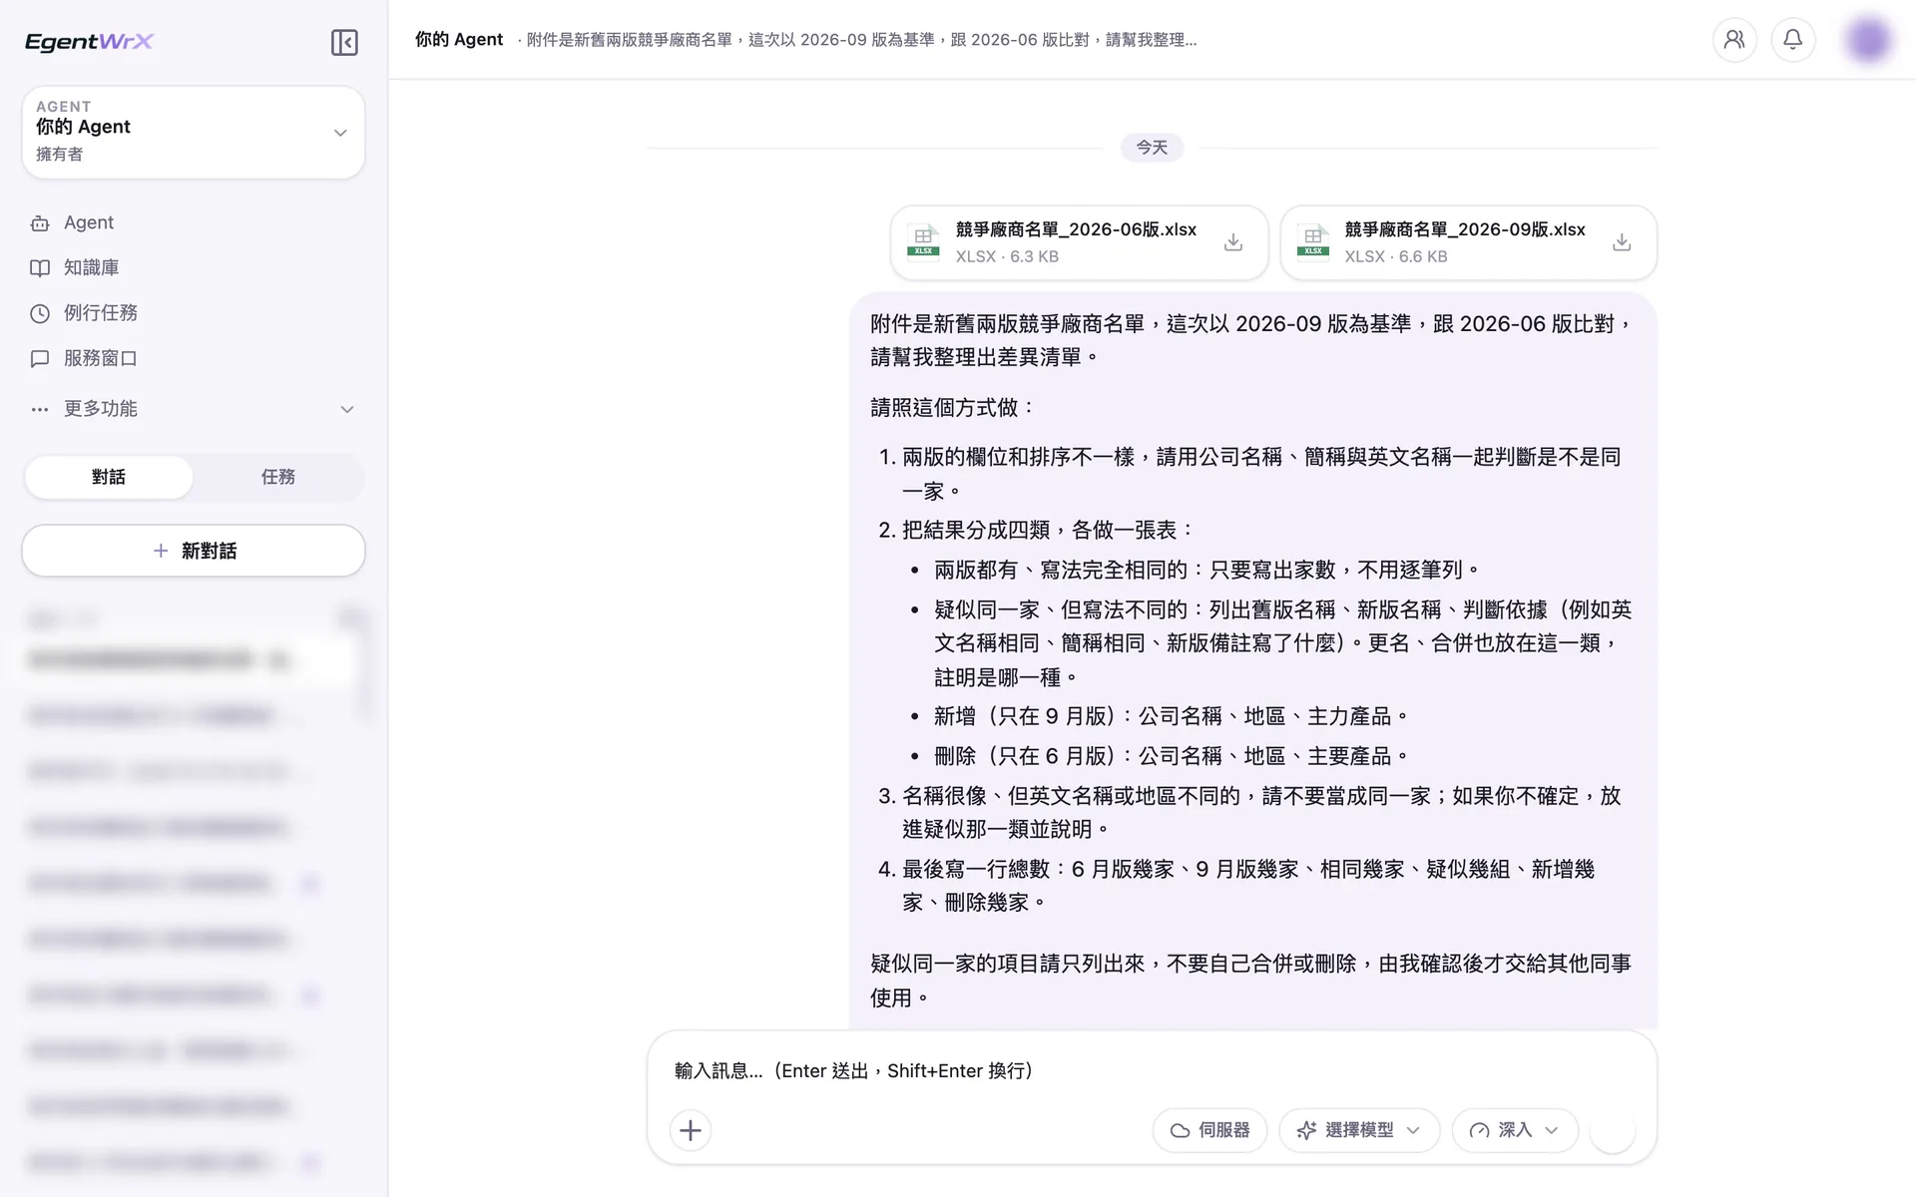This screenshot has height=1197, width=1916.
Task: Switch to the 對話 tab
Action: click(x=109, y=477)
